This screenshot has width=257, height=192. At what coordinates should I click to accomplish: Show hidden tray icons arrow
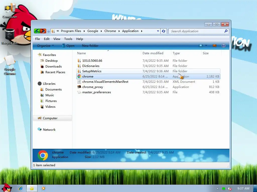click(217, 188)
